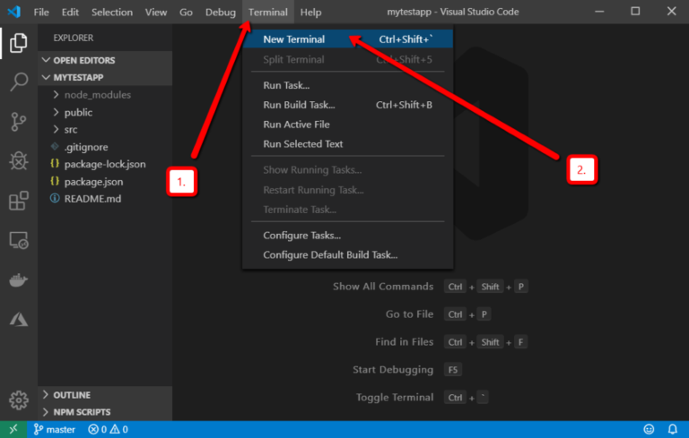The height and width of the screenshot is (438, 689).
Task: Click the master branch status indicator
Action: (x=55, y=430)
